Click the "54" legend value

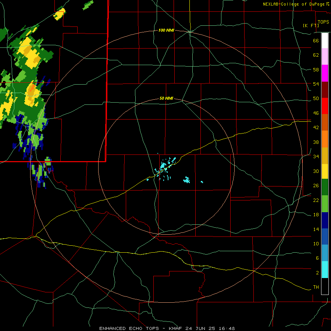point(316,84)
